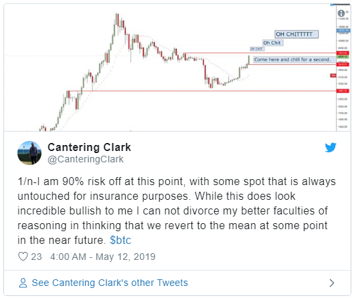The image size is (354, 300).
Task: Click the Cantering Clark display name
Action: (x=89, y=148)
